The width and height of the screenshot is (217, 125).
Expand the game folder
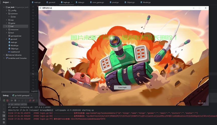tap(6, 23)
